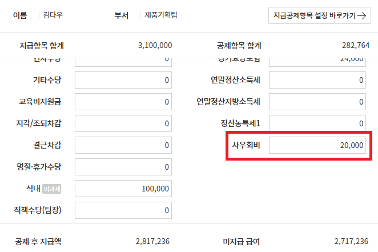378x252 pixels.
Task: Click the 공제 후 지급액 amount 2,817,236
Action: tap(152, 241)
